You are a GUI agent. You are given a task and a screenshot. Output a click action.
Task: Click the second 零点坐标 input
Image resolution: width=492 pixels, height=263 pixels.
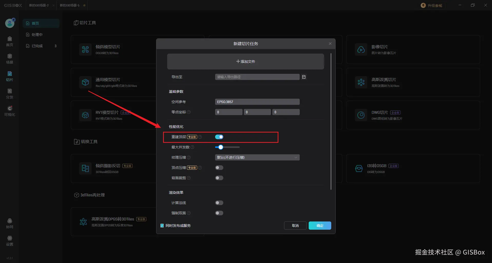click(257, 112)
